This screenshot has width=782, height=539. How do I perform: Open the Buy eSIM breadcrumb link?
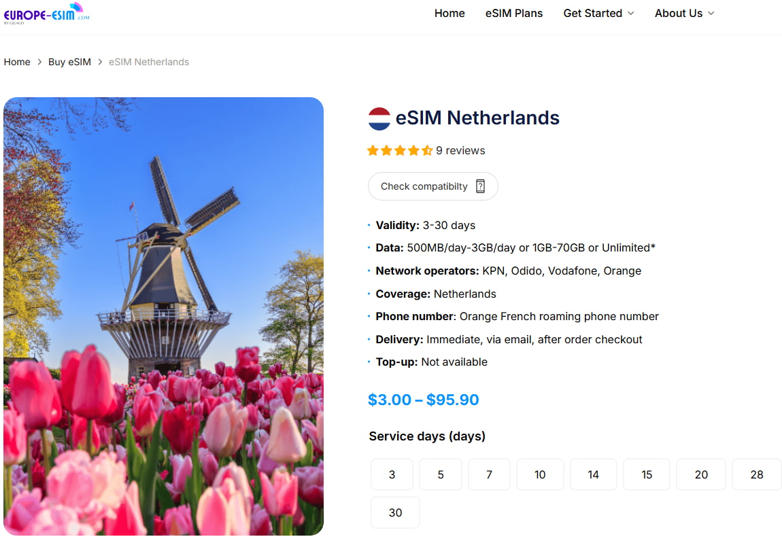click(x=69, y=62)
